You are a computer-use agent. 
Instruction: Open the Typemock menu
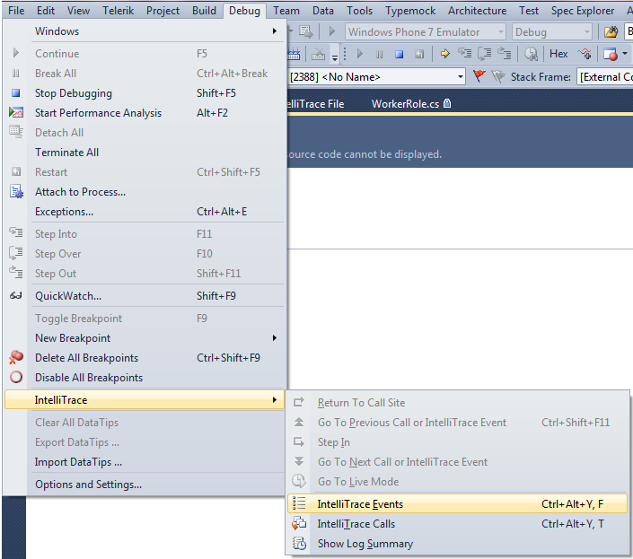pos(410,11)
